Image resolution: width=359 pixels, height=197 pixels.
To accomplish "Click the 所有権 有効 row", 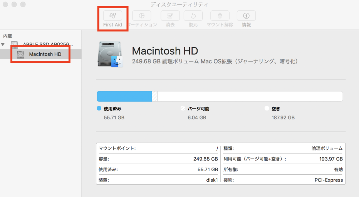I will pyautogui.click(x=283, y=170).
